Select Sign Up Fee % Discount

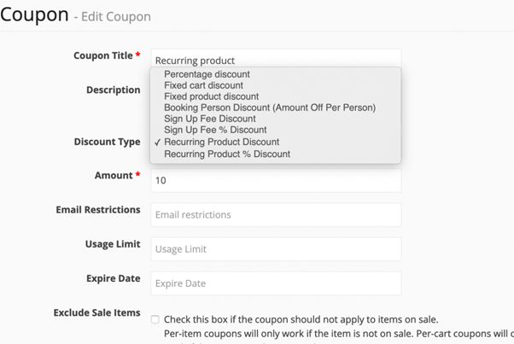[x=215, y=131]
